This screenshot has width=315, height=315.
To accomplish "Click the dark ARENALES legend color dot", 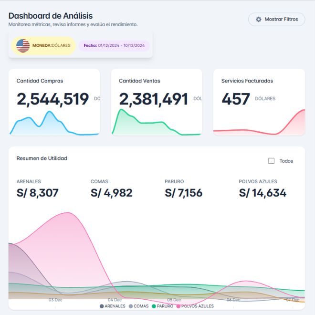I will (x=102, y=306).
